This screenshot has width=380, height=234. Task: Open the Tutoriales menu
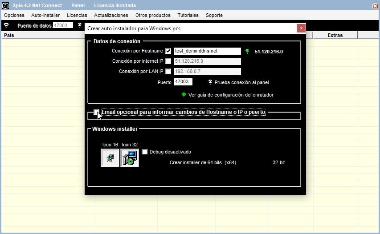tap(188, 15)
